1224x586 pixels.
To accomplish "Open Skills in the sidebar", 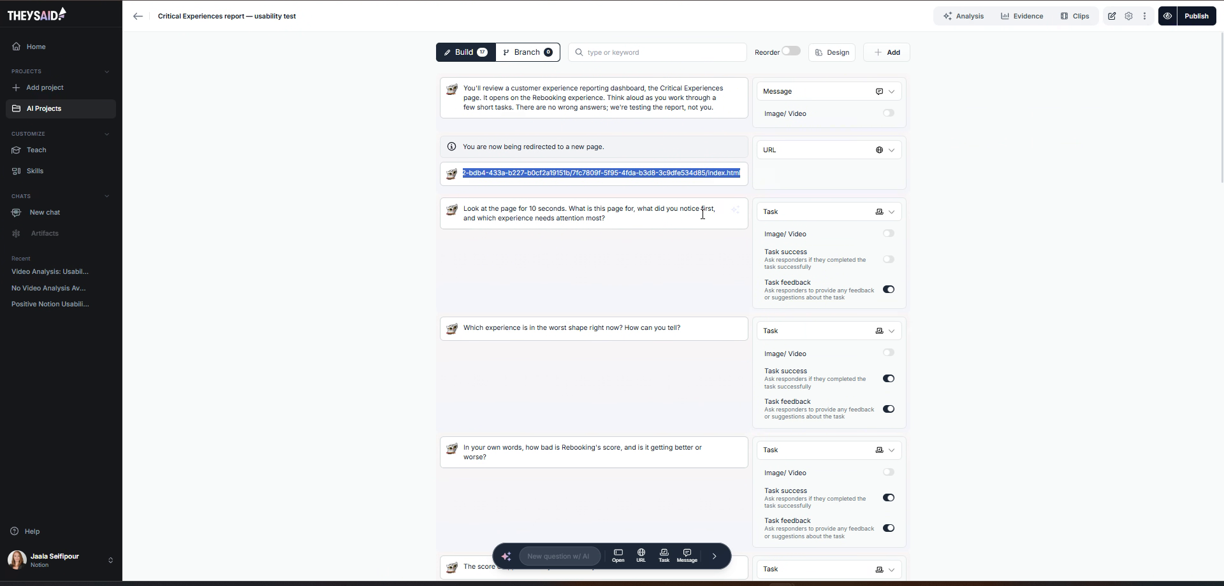I will 61,171.
